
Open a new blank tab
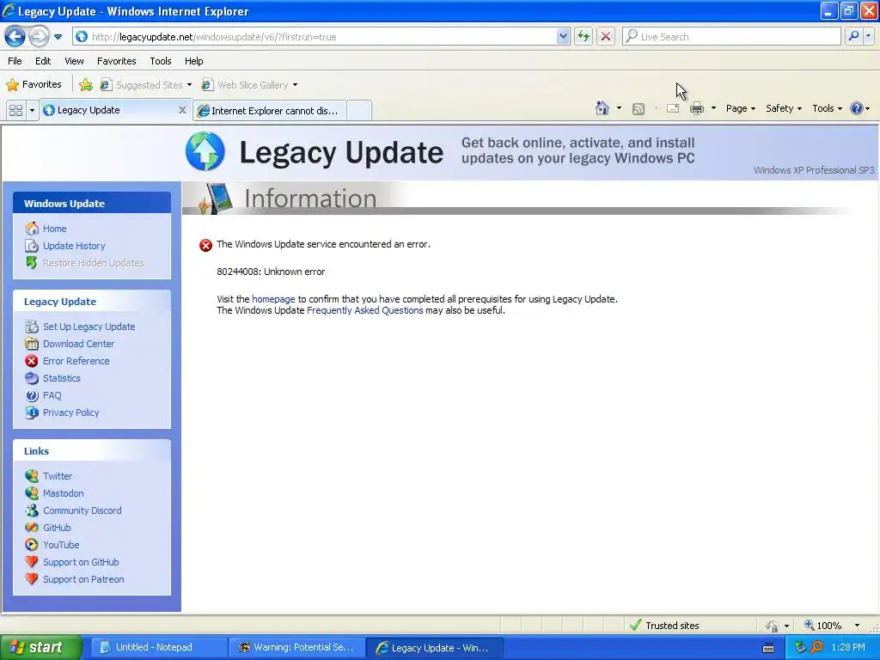click(x=359, y=111)
